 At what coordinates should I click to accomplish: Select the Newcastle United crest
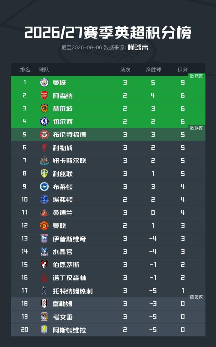pos(44,161)
